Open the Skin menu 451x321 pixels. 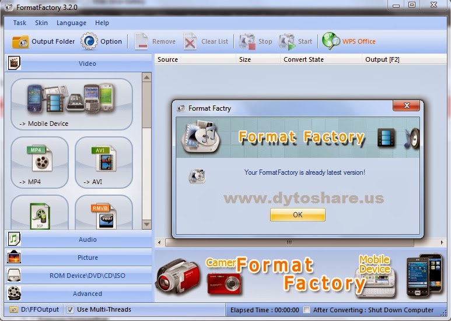click(41, 23)
